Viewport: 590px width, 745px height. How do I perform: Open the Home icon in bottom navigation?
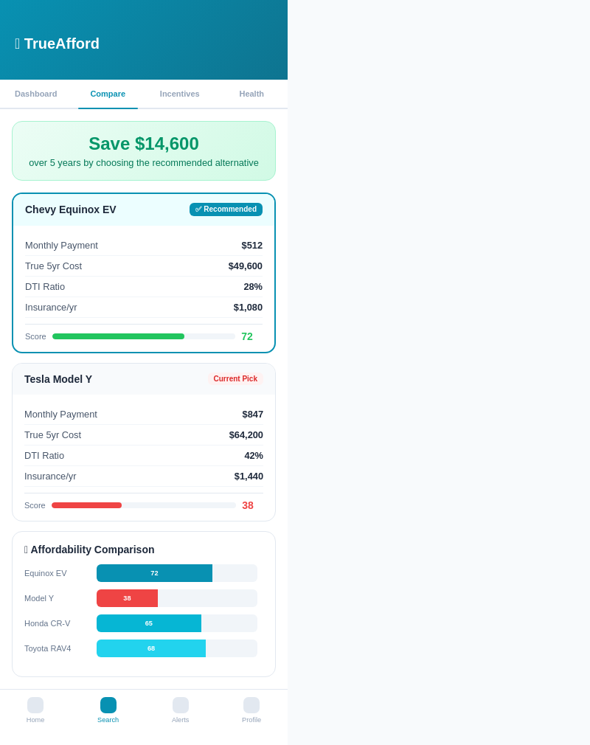coord(35,705)
